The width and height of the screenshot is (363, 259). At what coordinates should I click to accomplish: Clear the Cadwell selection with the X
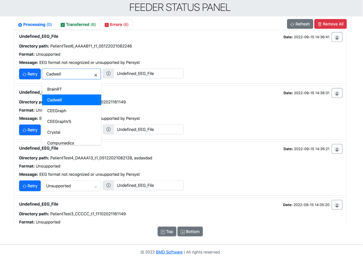pos(96,75)
